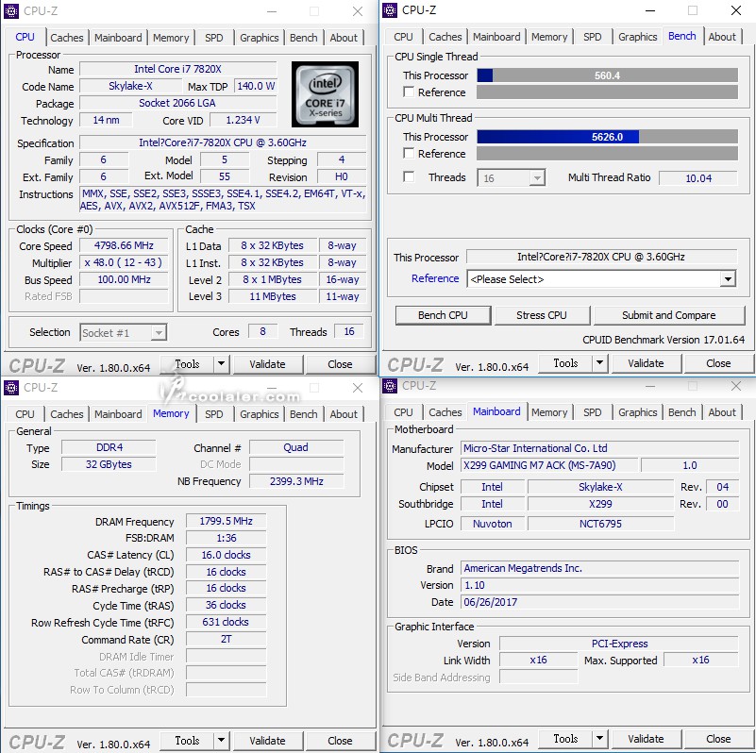The height and width of the screenshot is (753, 756).
Task: Open the Threads count dropdown showing 16
Action: 511,178
